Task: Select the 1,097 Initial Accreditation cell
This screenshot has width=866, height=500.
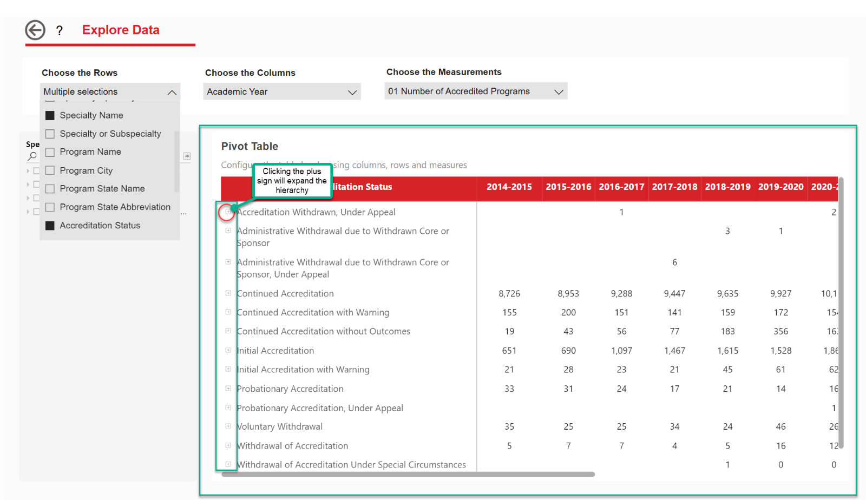Action: [x=621, y=351]
